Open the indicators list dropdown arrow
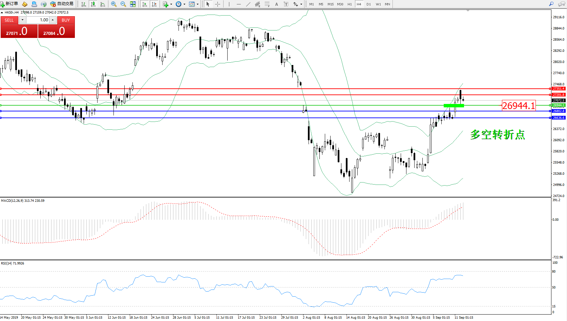 click(171, 4)
